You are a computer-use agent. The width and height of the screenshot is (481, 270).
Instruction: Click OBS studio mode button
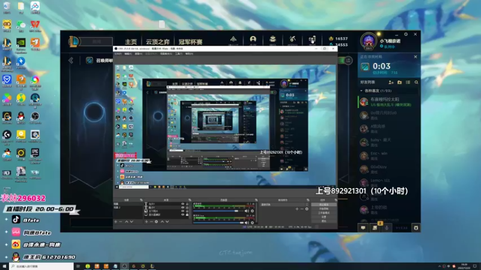pos(323,213)
